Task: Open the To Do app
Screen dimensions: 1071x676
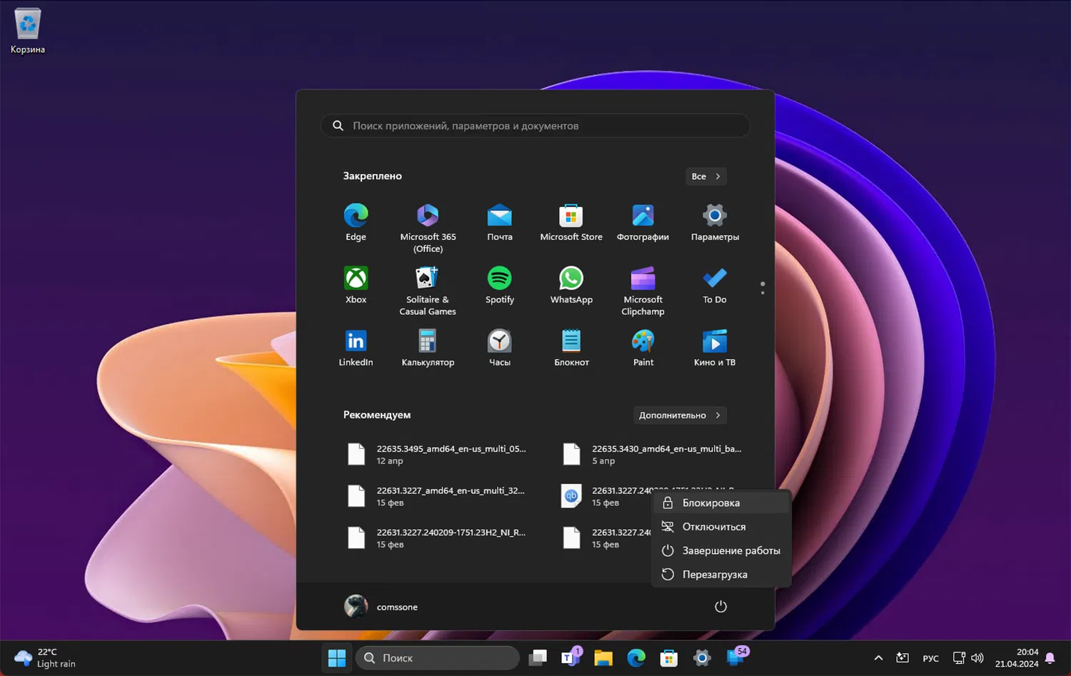Action: pos(715,286)
